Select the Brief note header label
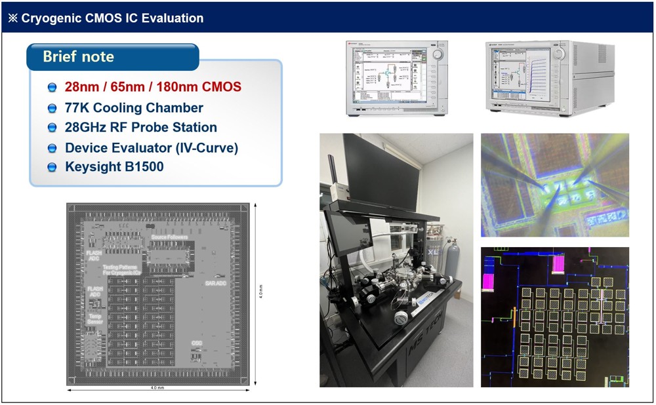The width and height of the screenshot is (656, 405). point(78,56)
